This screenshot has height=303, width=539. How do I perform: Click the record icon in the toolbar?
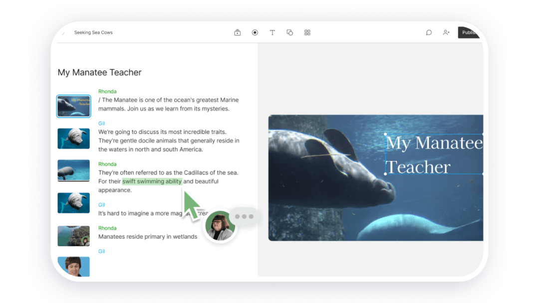click(255, 32)
